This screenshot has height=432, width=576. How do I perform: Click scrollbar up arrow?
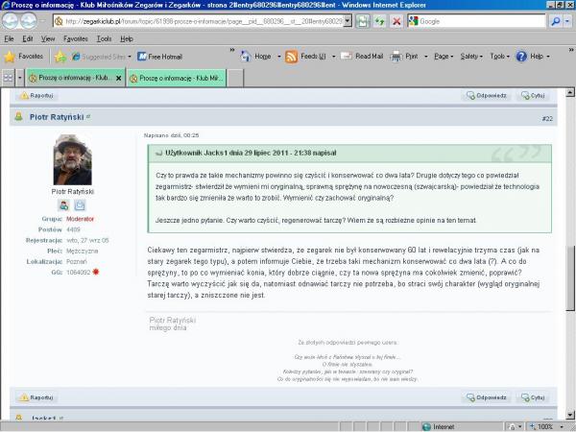pos(570,92)
